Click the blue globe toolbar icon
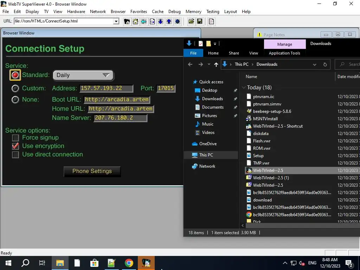 click(x=178, y=21)
